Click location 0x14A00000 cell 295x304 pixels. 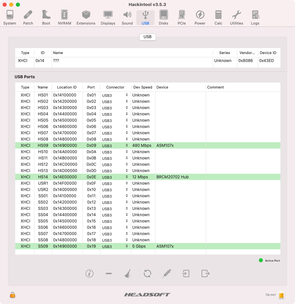pos(65,152)
